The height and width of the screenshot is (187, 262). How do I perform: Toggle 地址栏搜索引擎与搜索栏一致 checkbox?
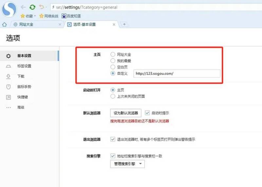coord(113,156)
